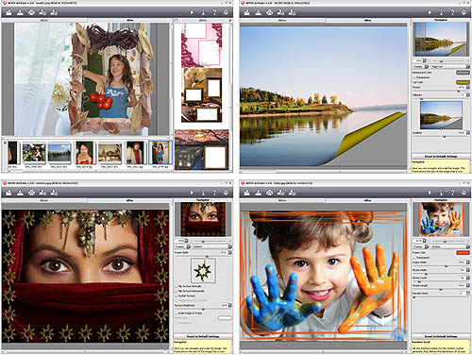Open an image in the top-left window
Screen dimensions: 472x355
click(x=8, y=12)
